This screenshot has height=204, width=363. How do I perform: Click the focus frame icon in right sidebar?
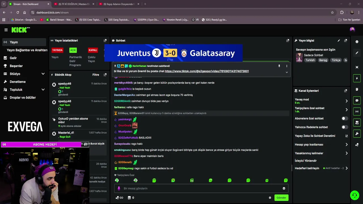pyautogui.click(x=357, y=67)
